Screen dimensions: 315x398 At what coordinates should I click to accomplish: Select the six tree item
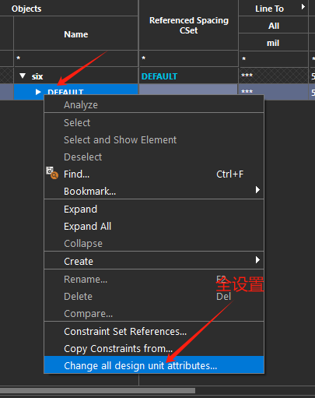(x=37, y=76)
